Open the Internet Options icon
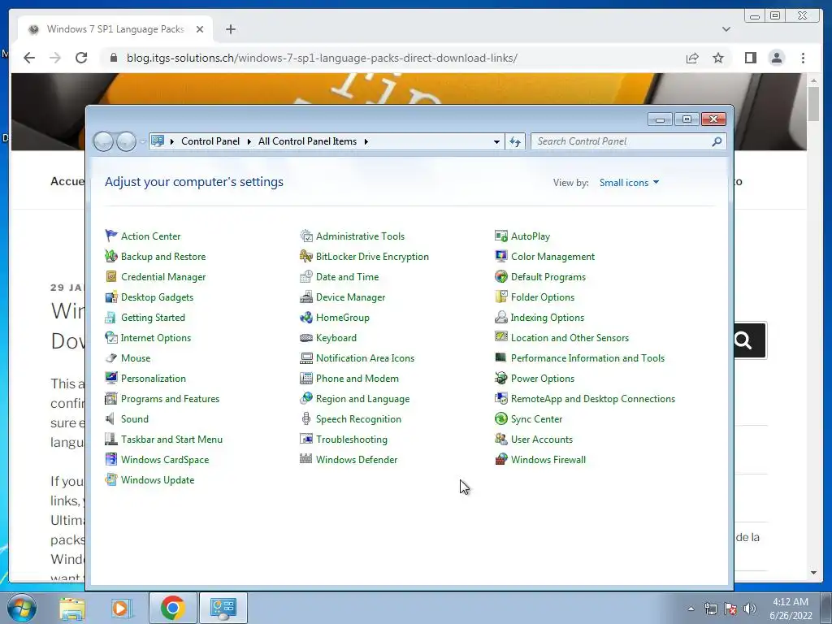Image resolution: width=832 pixels, height=624 pixels. pos(110,337)
